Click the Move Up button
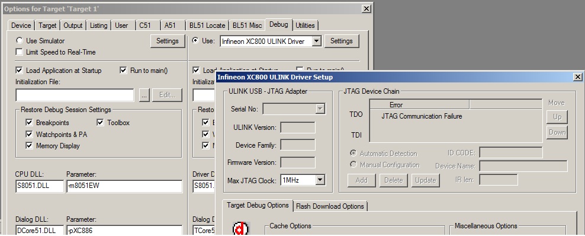 (x=557, y=117)
